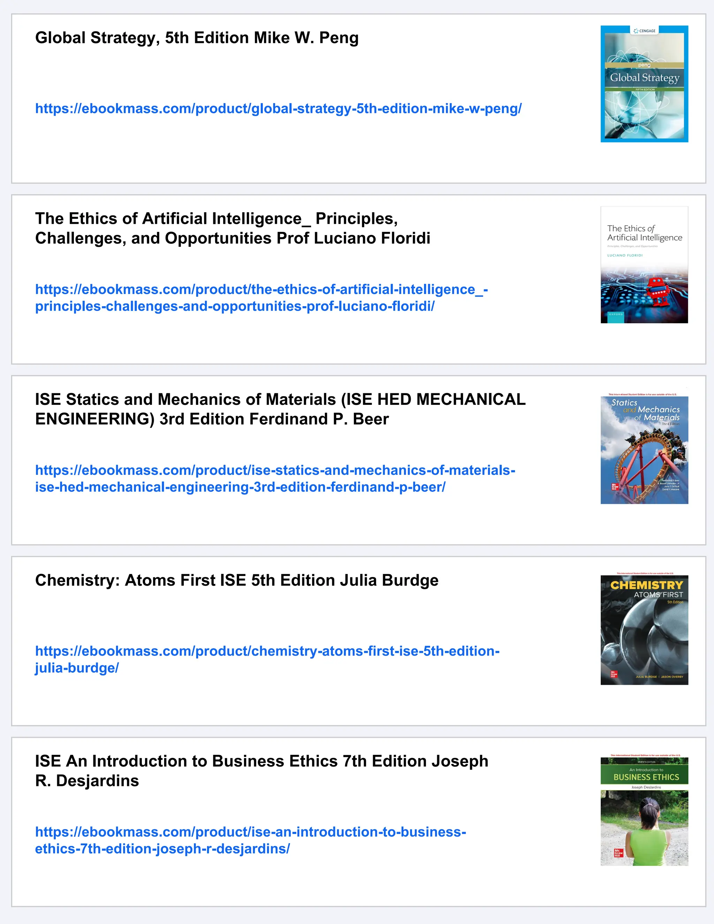714x924 pixels.
Task: Click the Oxford label on the Floridi cover
Action: pyautogui.click(x=615, y=315)
